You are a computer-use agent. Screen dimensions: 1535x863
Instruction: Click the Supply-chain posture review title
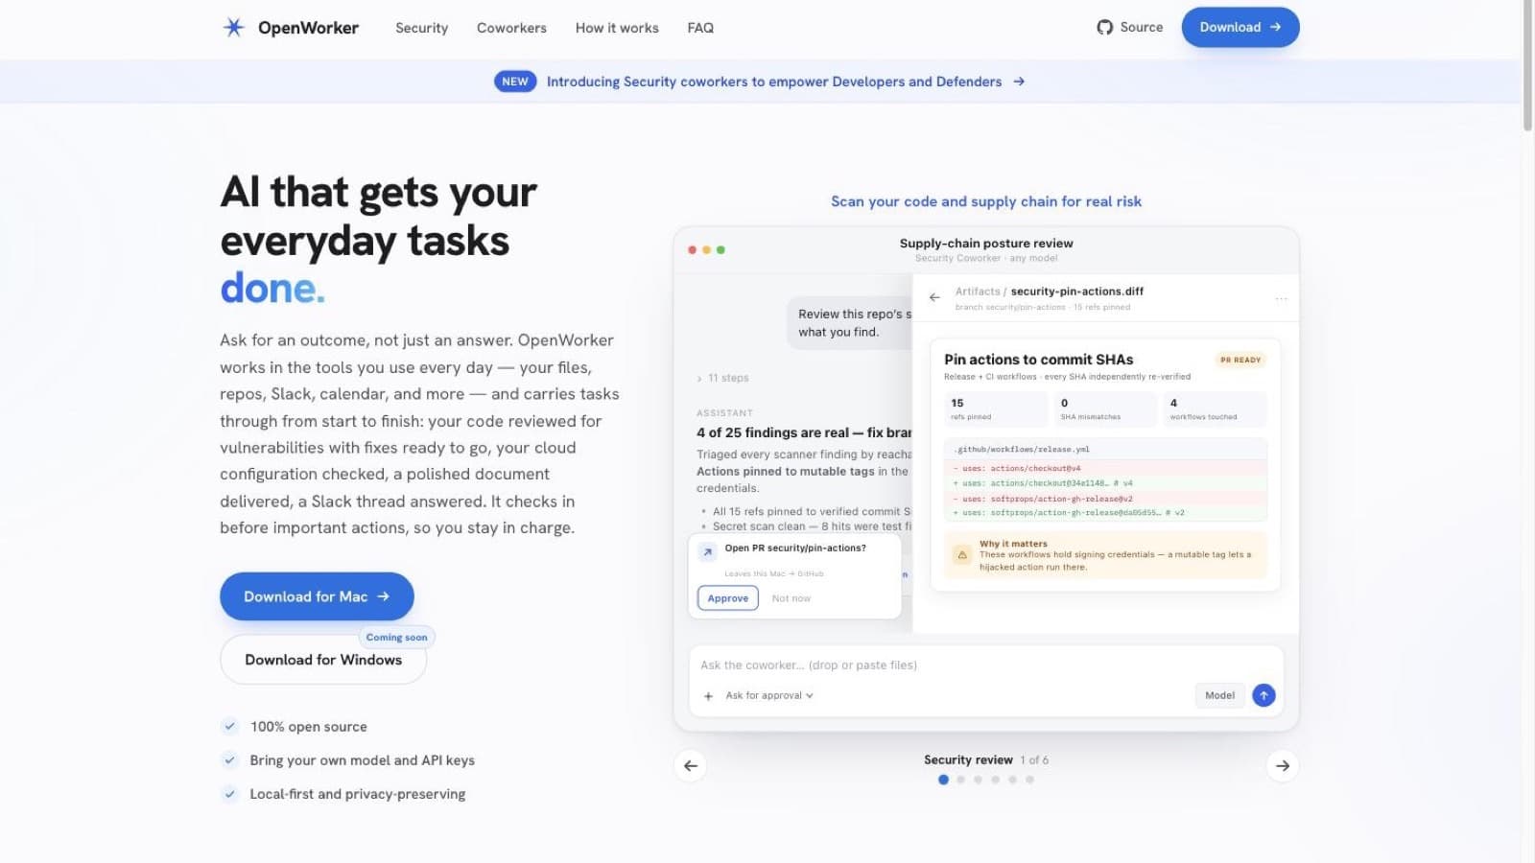click(x=986, y=244)
